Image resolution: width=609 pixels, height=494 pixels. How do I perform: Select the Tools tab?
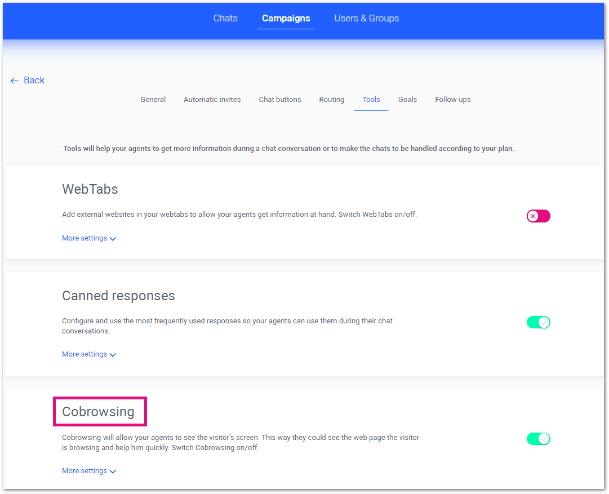(x=371, y=100)
